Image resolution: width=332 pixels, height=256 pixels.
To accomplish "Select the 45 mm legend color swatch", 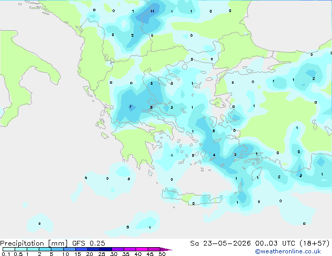I will pyautogui.click(x=154, y=249).
